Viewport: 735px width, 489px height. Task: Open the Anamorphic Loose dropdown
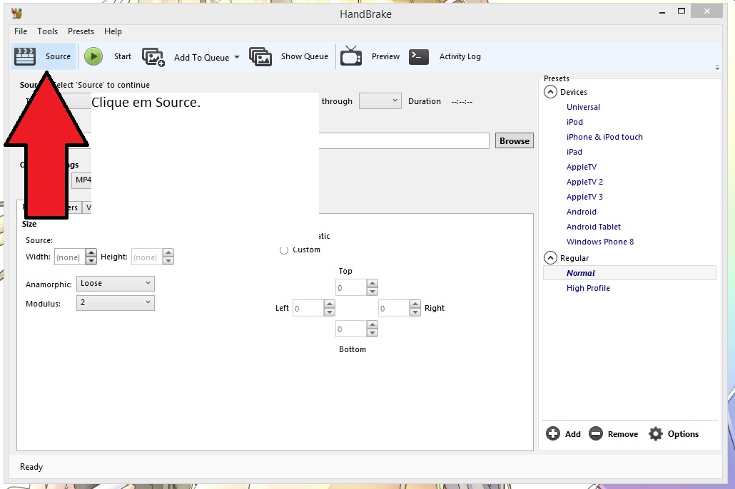(116, 284)
